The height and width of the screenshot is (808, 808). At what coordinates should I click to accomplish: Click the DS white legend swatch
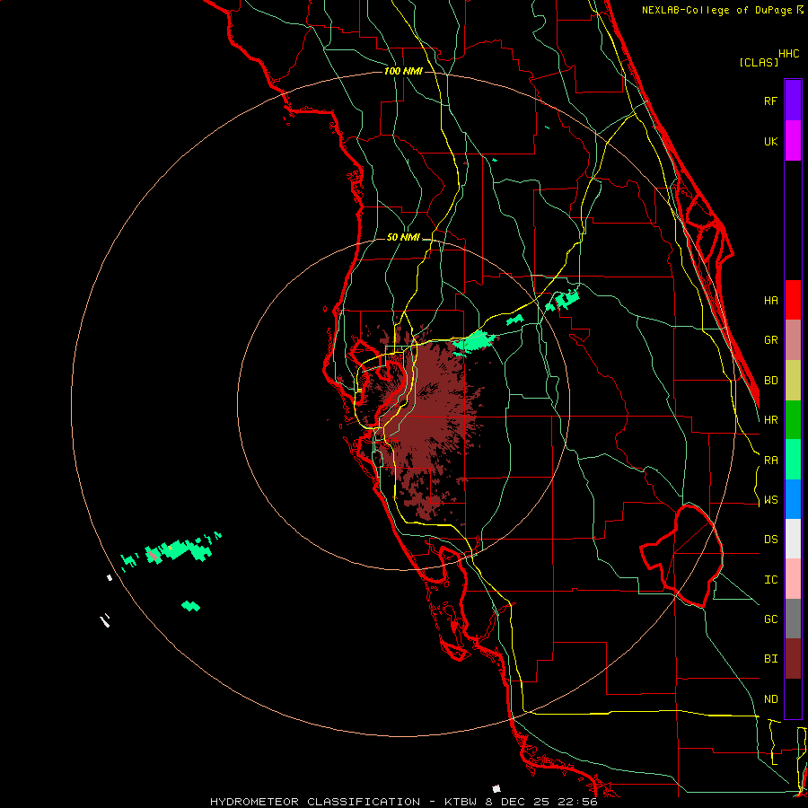click(793, 539)
